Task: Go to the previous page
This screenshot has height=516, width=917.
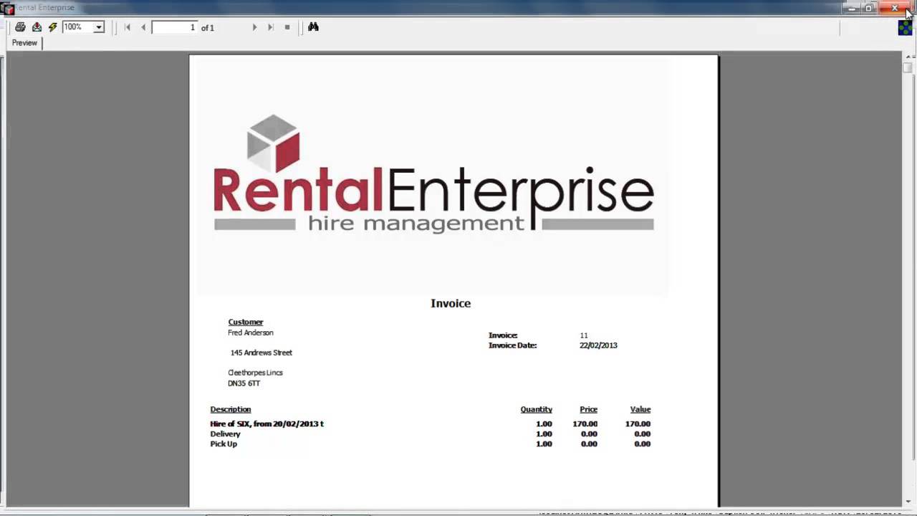Action: [x=143, y=27]
